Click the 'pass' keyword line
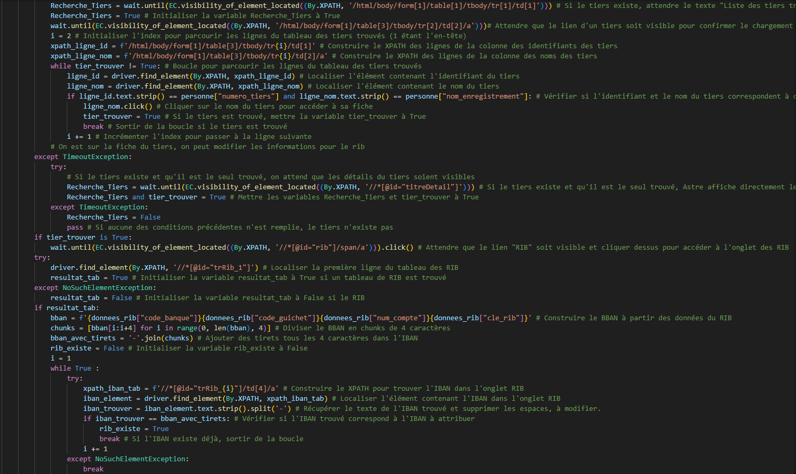Image resolution: width=796 pixels, height=474 pixels. coord(75,227)
